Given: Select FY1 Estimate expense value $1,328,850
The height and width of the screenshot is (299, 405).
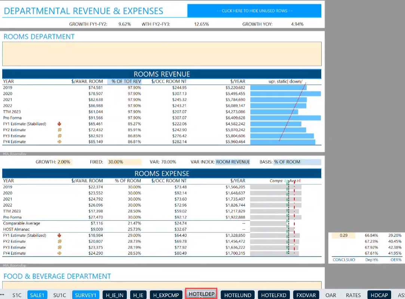Looking at the screenshot, I should (235, 235).
